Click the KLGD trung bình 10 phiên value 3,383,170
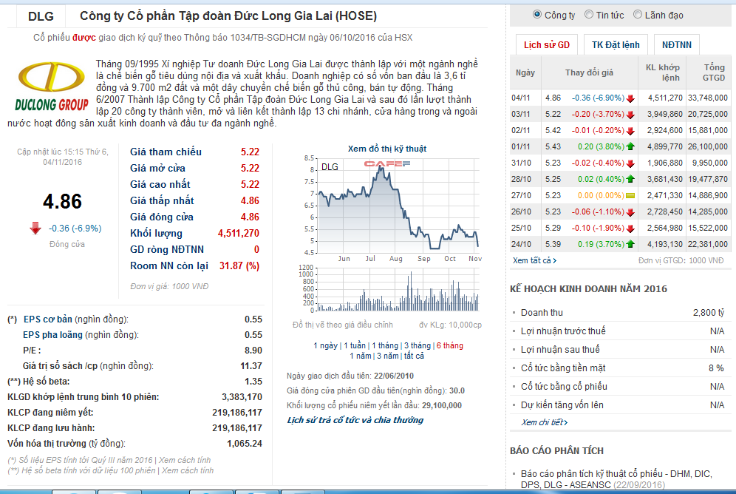The width and height of the screenshot is (736, 494). click(x=242, y=397)
